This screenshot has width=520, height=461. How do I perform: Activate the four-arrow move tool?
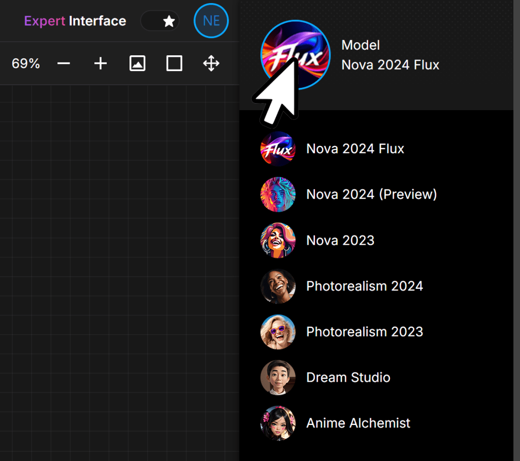tap(211, 63)
